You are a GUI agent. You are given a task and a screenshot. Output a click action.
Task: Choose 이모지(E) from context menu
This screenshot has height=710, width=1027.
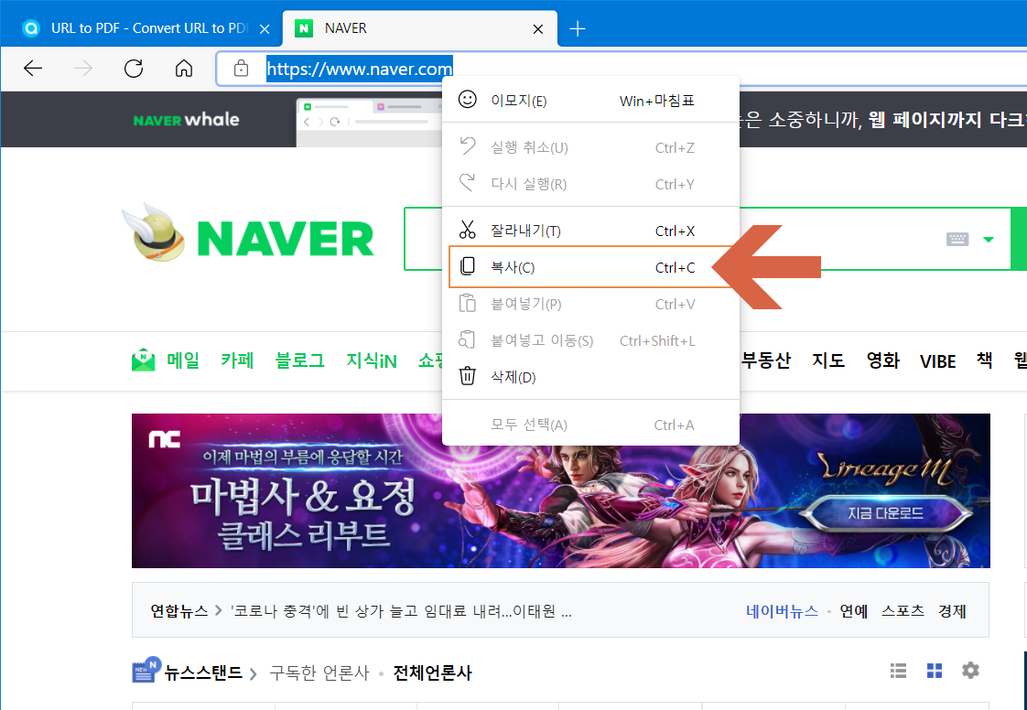(x=590, y=101)
